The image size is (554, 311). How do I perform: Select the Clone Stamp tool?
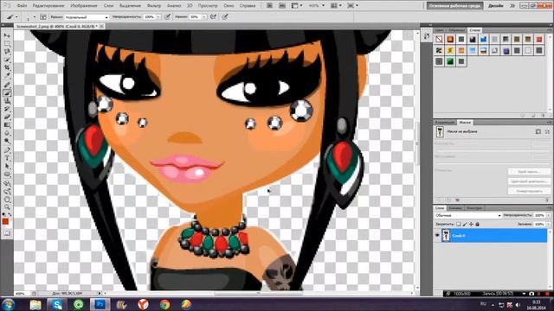(7, 101)
